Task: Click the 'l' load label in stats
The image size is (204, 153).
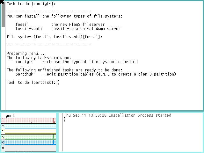Action: pyautogui.click(x=3, y=120)
